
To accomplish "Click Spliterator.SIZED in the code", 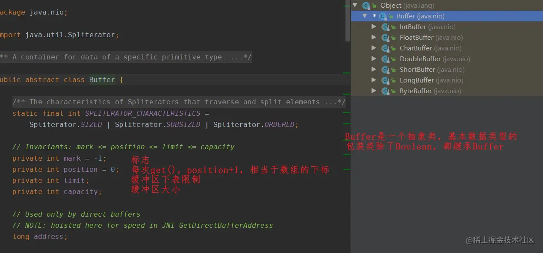I will (65, 125).
